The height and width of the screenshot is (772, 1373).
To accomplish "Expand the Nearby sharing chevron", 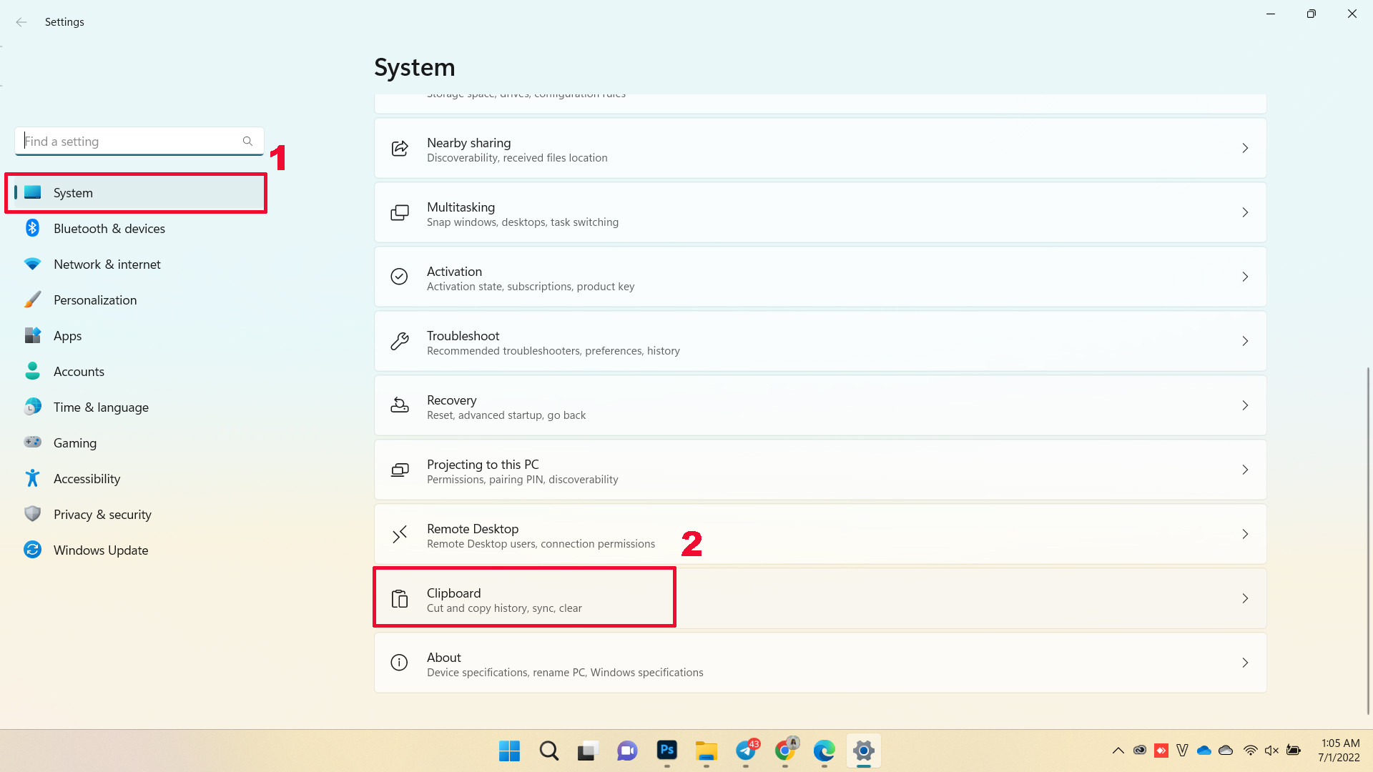I will point(1245,148).
